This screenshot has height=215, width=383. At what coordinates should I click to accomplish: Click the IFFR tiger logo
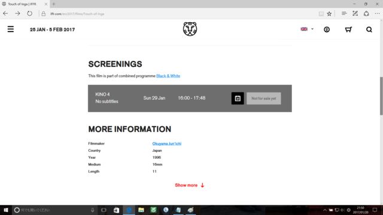click(190, 29)
